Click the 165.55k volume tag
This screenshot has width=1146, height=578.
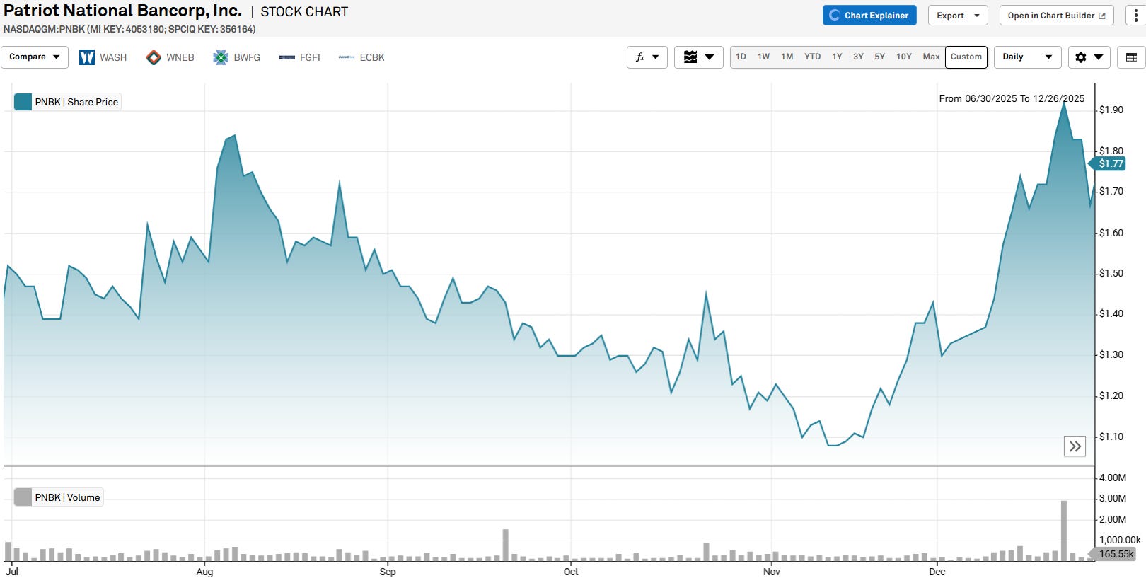coord(1113,554)
